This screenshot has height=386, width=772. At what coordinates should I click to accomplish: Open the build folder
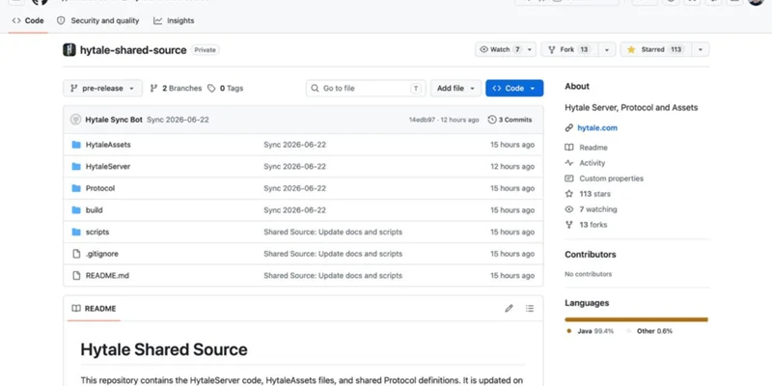coord(94,209)
